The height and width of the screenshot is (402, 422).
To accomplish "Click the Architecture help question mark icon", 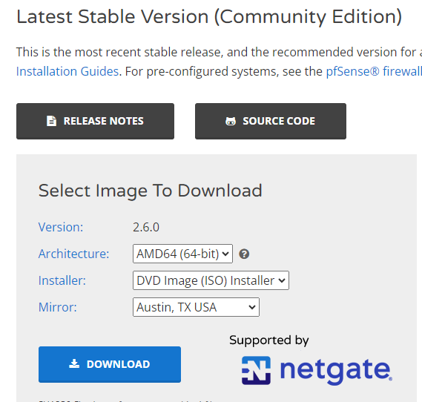I will 244,254.
